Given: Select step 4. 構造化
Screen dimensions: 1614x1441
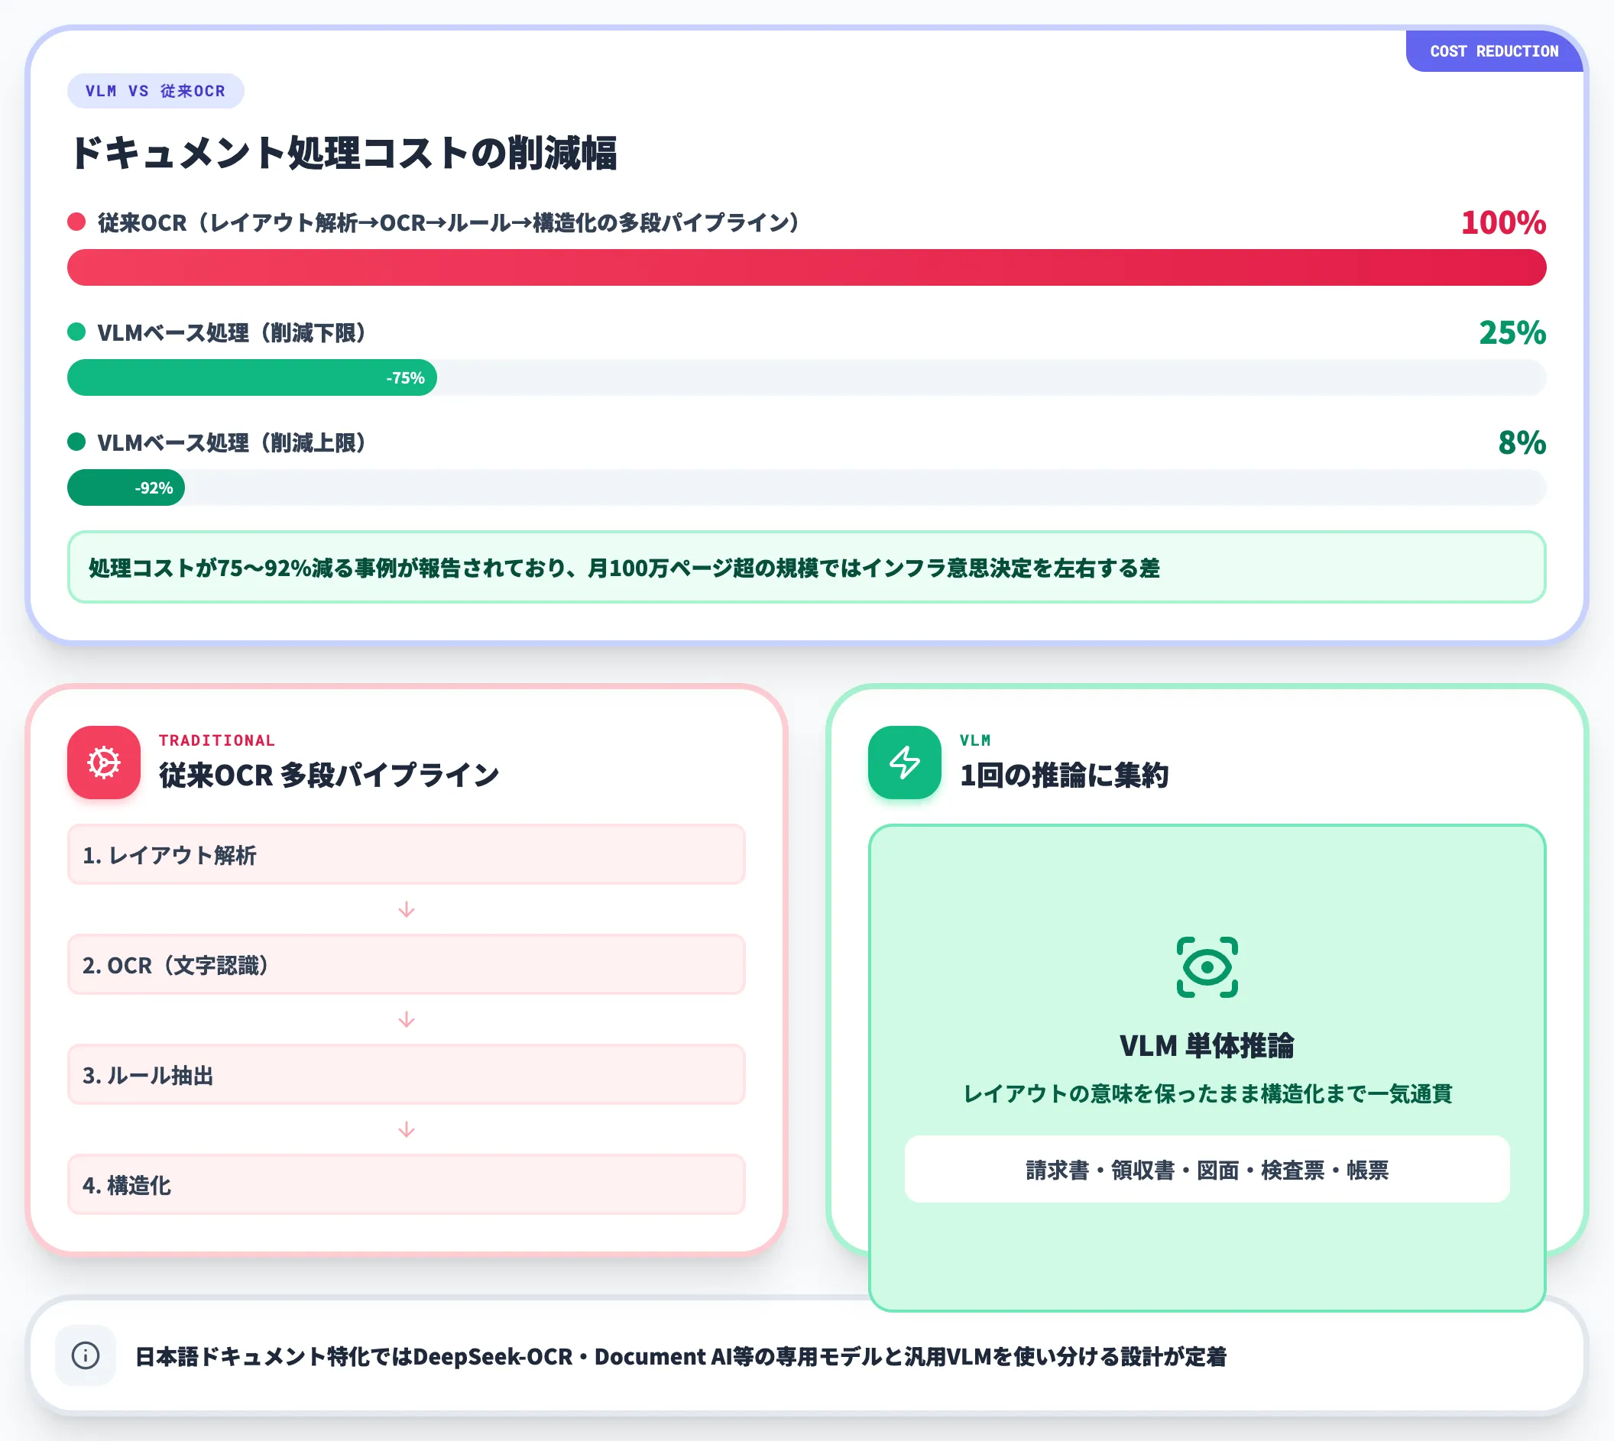Looking at the screenshot, I should [x=407, y=1185].
